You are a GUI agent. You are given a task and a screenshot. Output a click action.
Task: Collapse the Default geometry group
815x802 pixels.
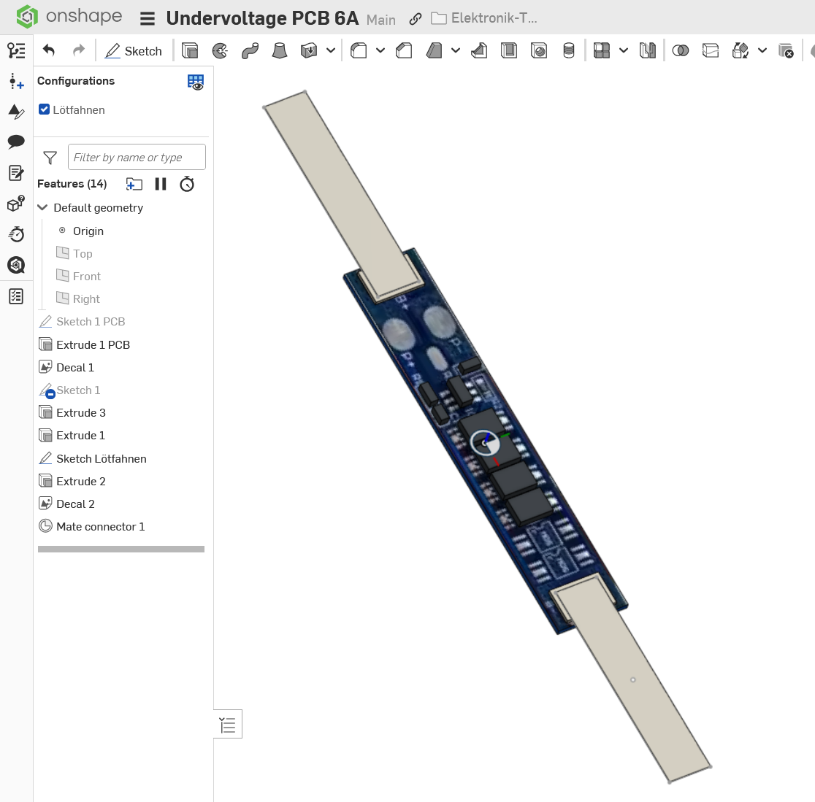[x=42, y=208]
